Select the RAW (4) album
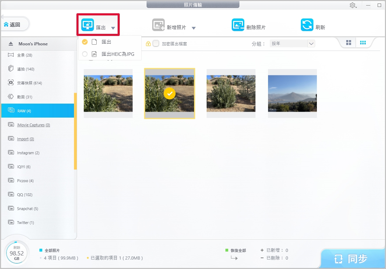Image resolution: width=386 pixels, height=269 pixels. (x=38, y=111)
